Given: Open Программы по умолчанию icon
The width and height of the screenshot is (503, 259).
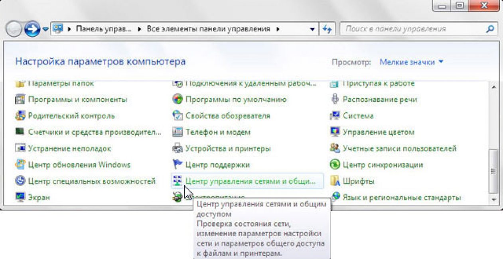Looking at the screenshot, I should click(178, 99).
